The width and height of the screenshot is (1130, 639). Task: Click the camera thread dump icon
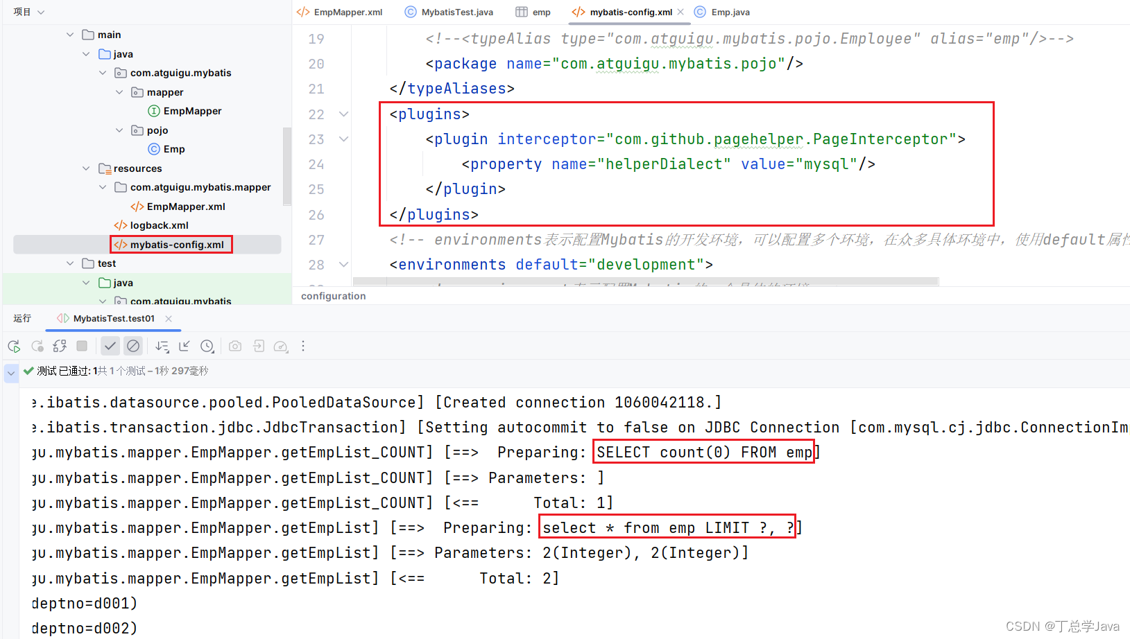pyautogui.click(x=235, y=346)
